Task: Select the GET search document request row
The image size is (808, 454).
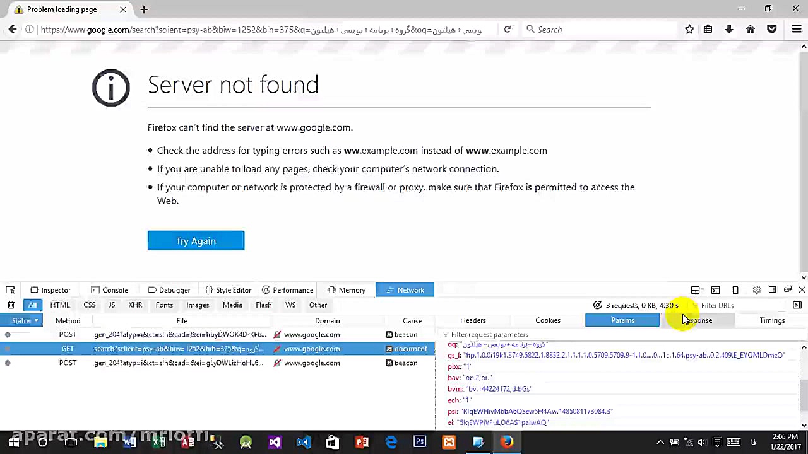Action: click(x=218, y=349)
